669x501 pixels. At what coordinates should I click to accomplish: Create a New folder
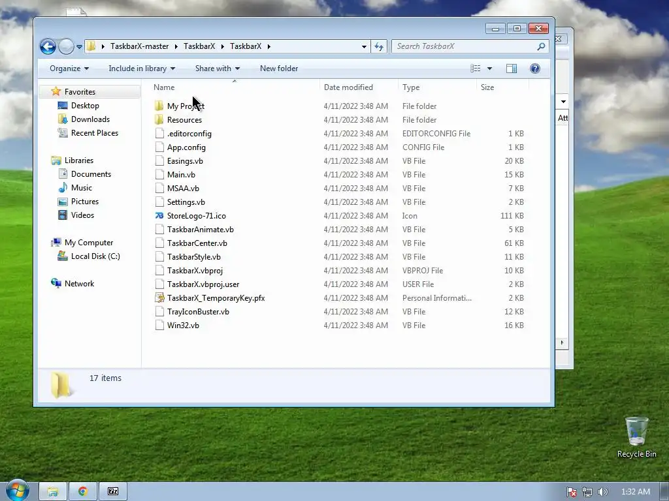tap(279, 68)
